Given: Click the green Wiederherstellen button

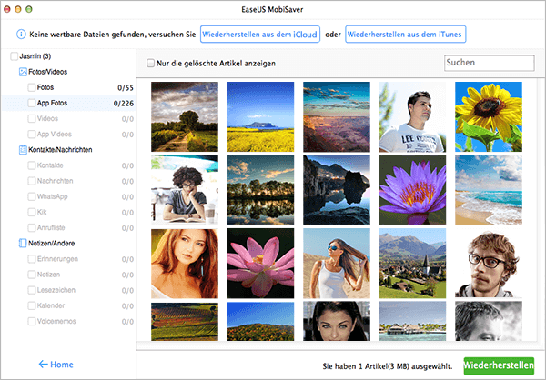Looking at the screenshot, I should click(x=499, y=365).
